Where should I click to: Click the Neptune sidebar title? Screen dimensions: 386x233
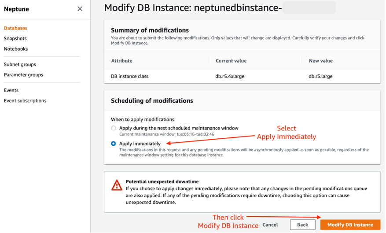click(17, 9)
